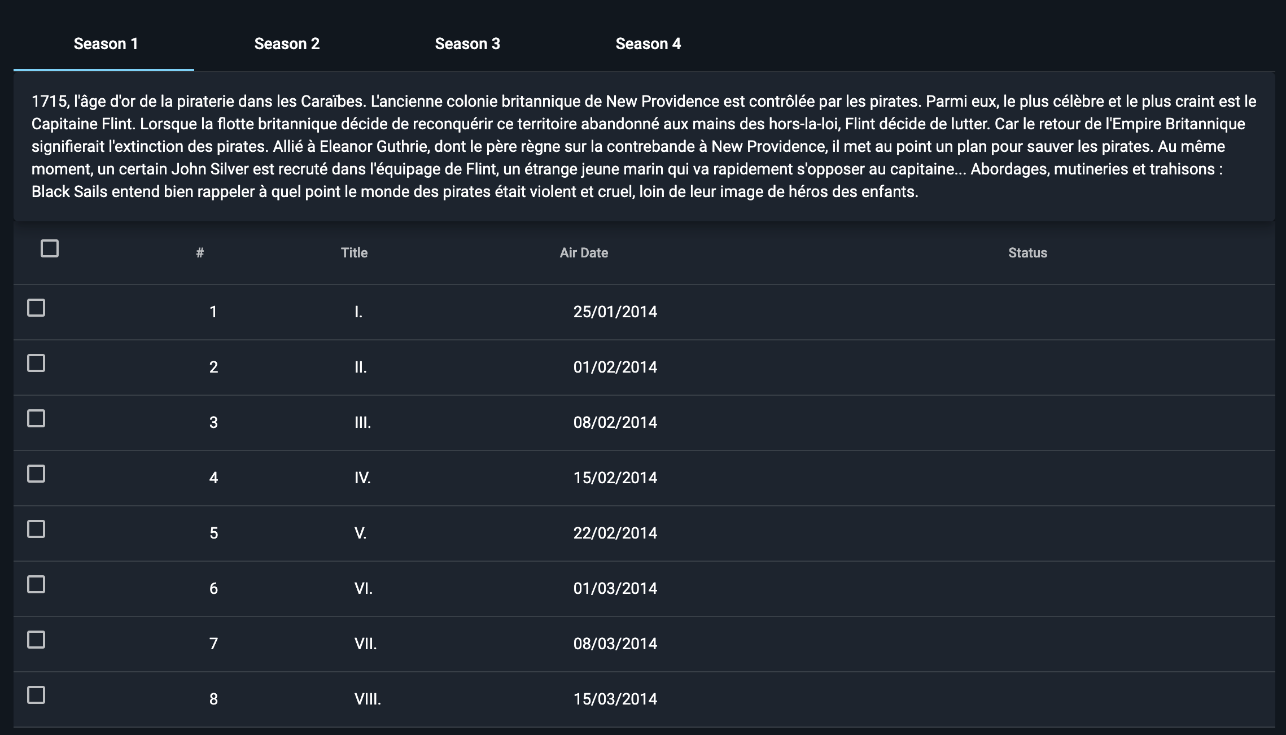Sort episodes by the Title column header
Viewport: 1286px width, 735px height.
pyautogui.click(x=354, y=252)
